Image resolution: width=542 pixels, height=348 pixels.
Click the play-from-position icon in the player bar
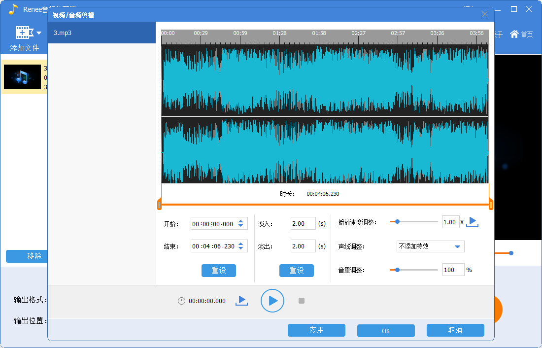241,301
